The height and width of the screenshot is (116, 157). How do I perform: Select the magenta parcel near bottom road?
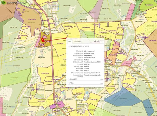click(61, 104)
